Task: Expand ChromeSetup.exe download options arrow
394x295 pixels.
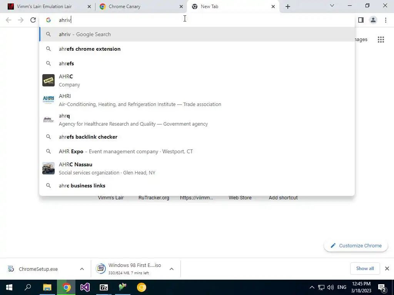Action: [82, 269]
